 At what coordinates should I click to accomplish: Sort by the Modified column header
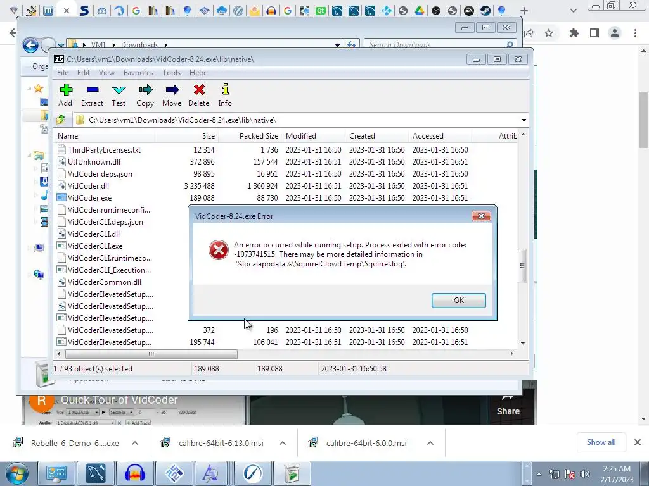(x=313, y=136)
